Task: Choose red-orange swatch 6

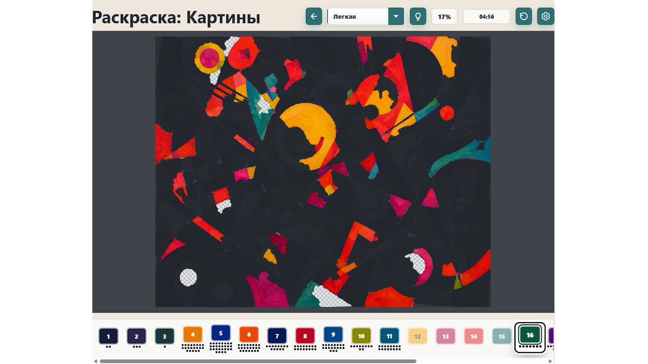Action: 249,334
